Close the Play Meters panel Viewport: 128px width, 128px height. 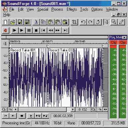[125, 37]
